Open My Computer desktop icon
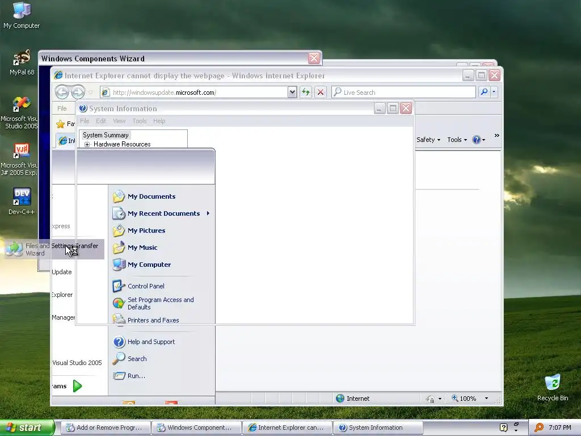The image size is (581, 436). (x=22, y=15)
